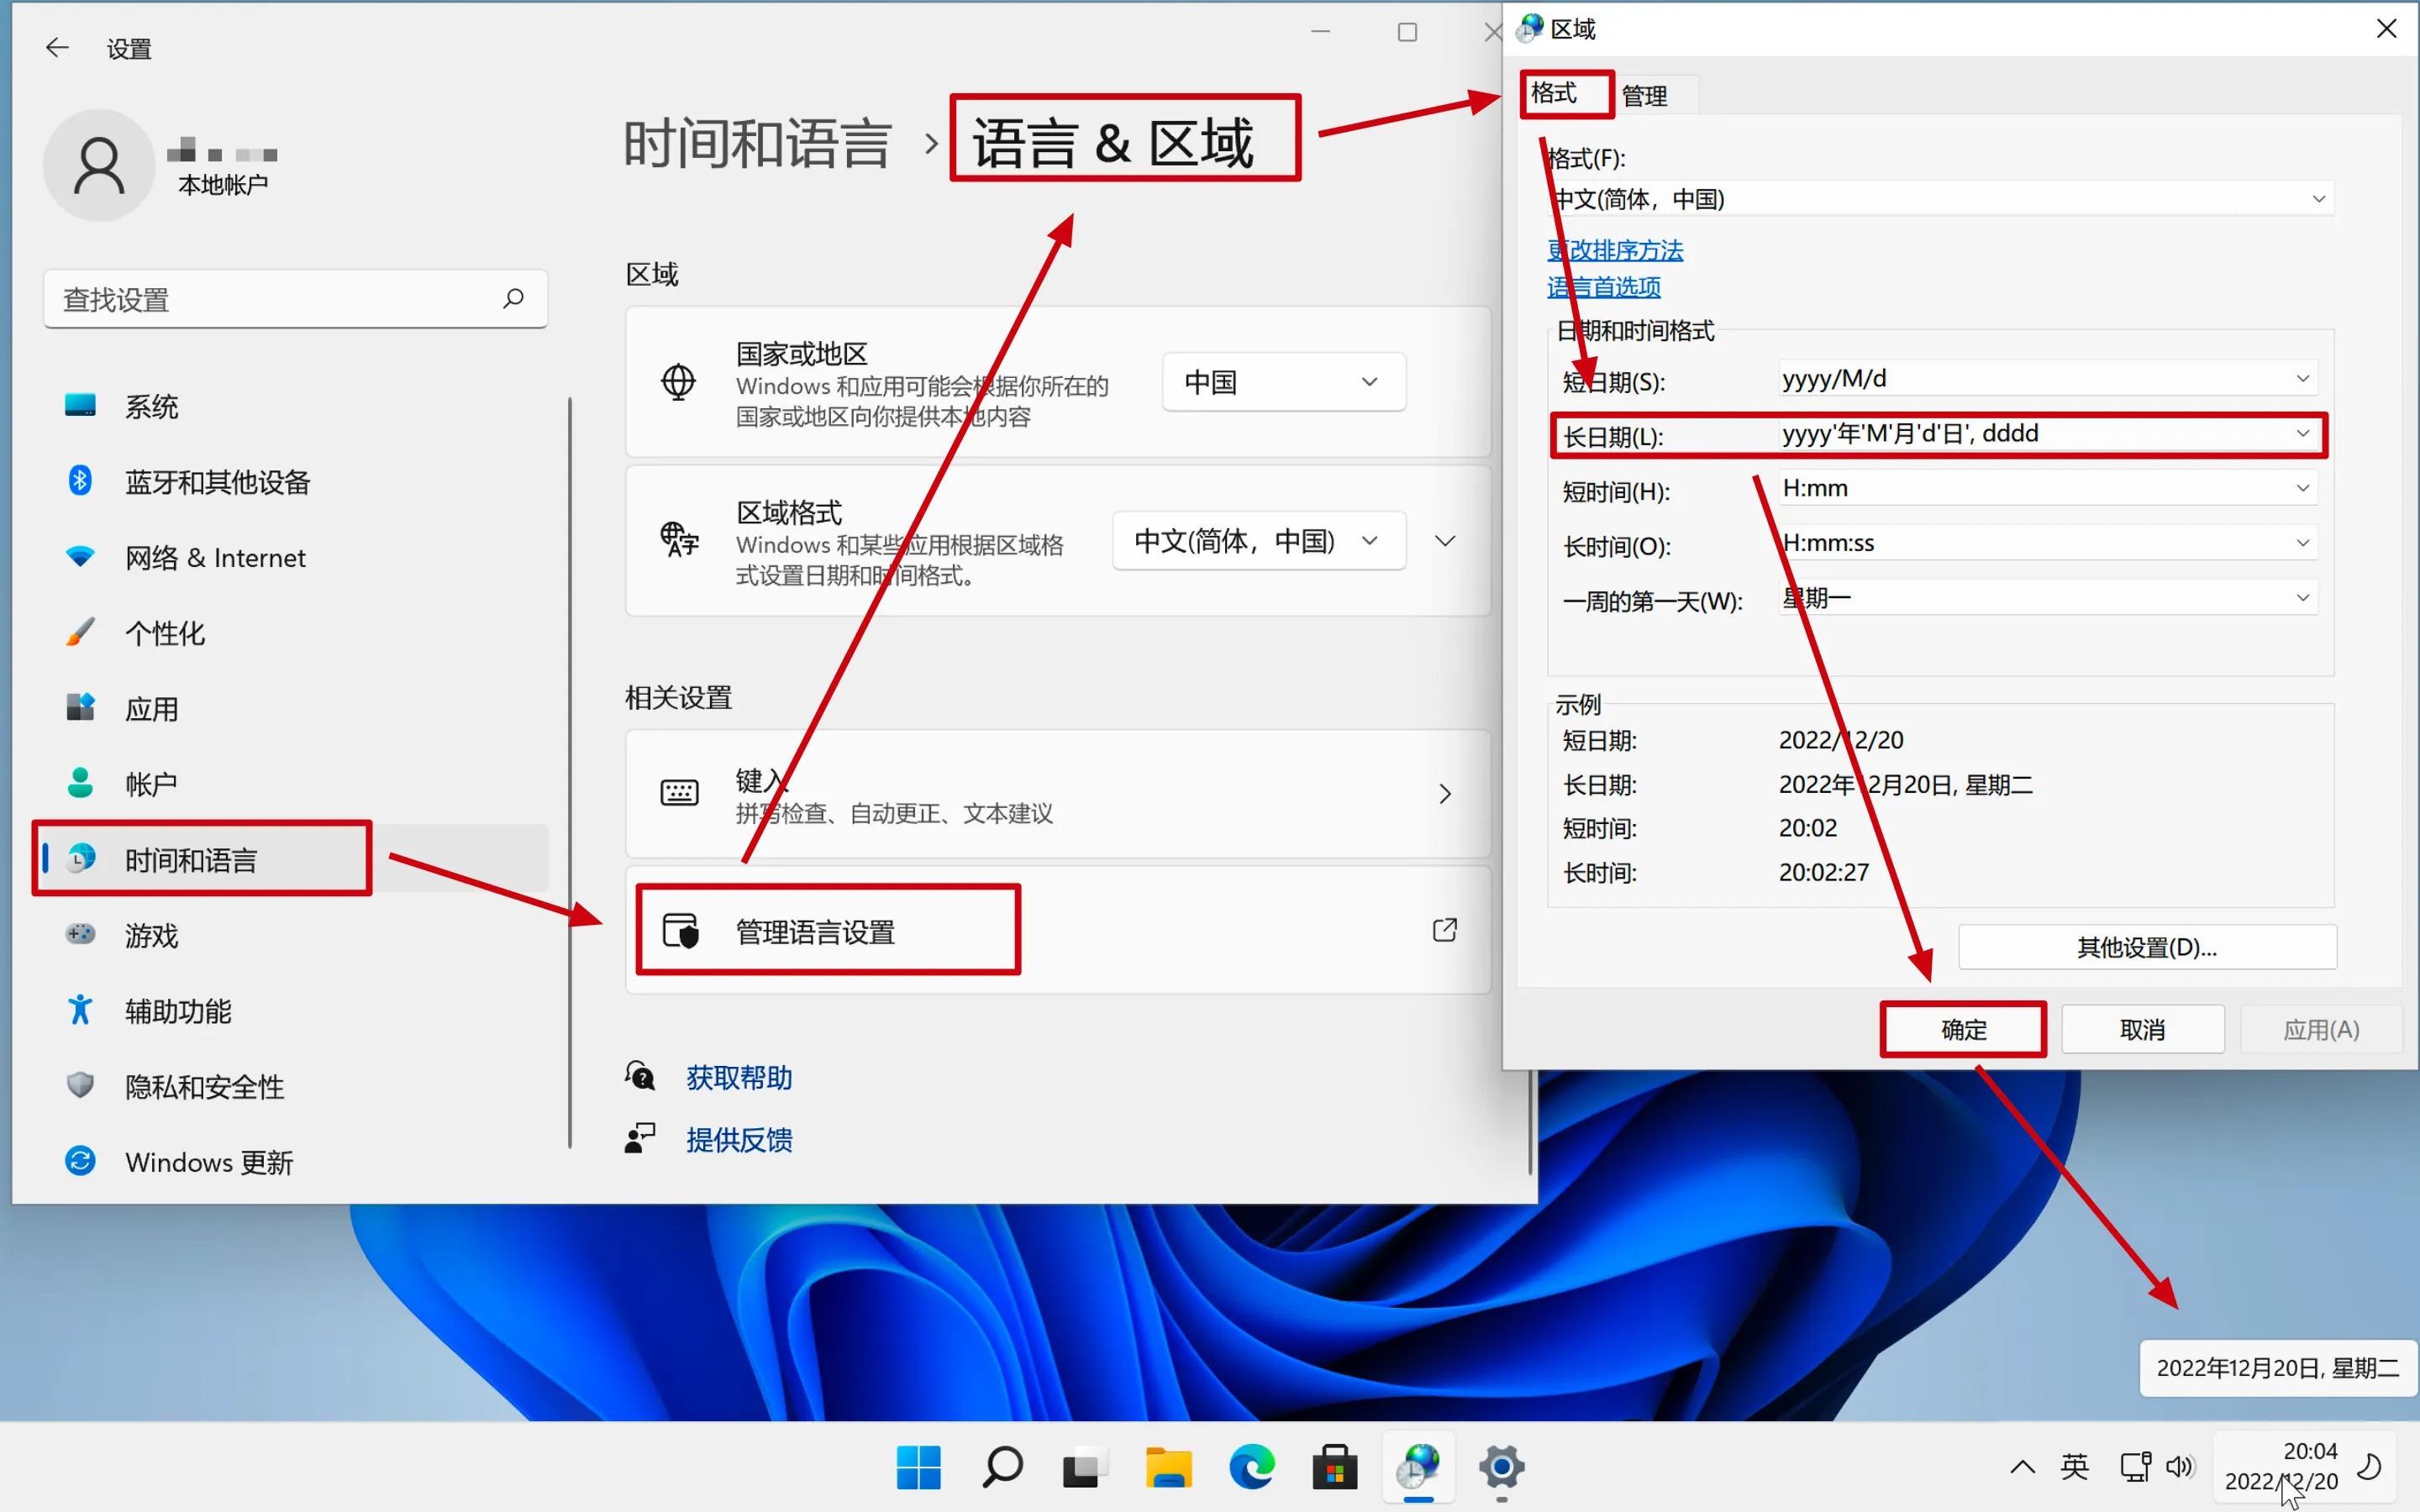Launch Microsoft Edge from taskbar
Viewport: 2420px width, 1512px height.
1251,1467
